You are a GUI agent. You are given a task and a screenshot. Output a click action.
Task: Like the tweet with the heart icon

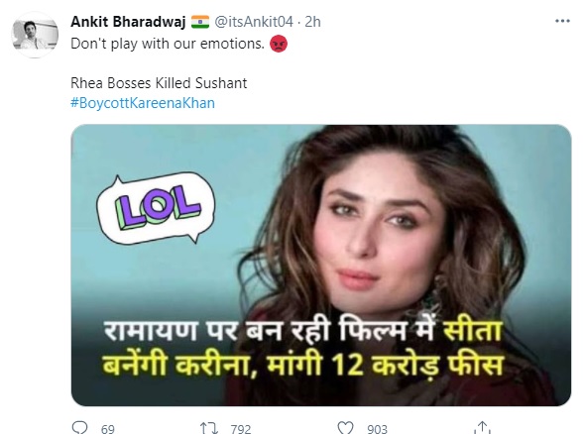[345, 428]
